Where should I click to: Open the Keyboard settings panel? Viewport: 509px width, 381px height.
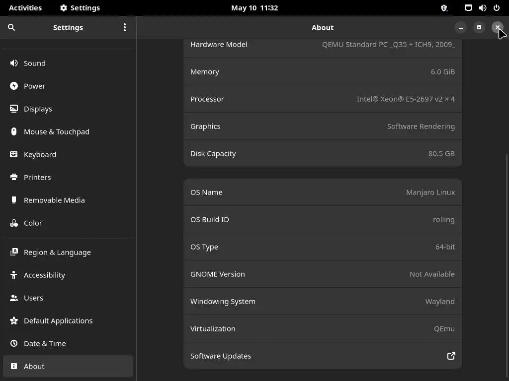click(x=40, y=155)
